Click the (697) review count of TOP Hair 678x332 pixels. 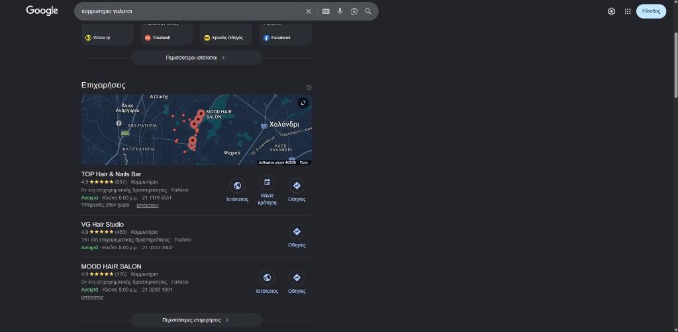coord(121,182)
